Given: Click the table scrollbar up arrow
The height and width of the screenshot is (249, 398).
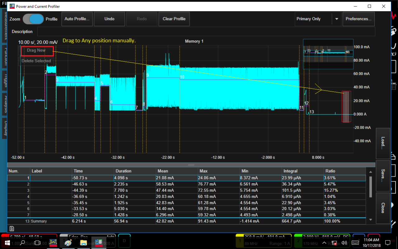Looking at the screenshot, I should pyautogui.click(x=370, y=172).
